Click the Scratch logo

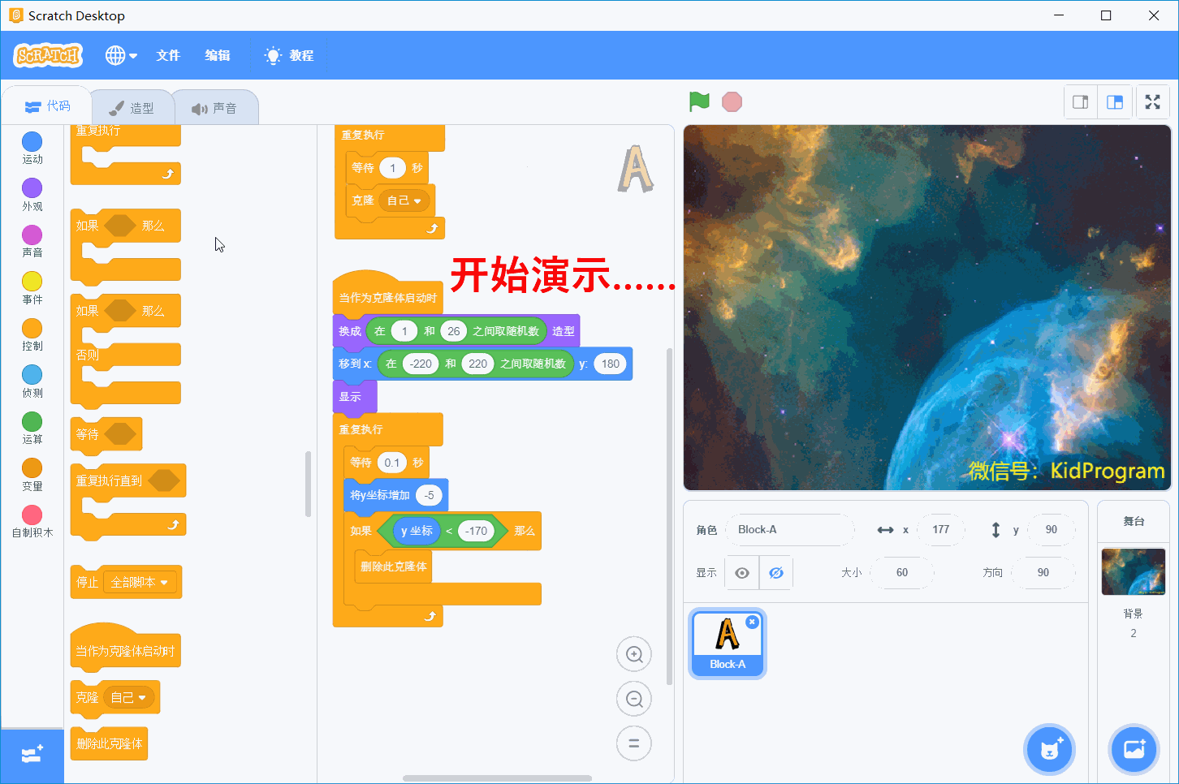[48, 55]
